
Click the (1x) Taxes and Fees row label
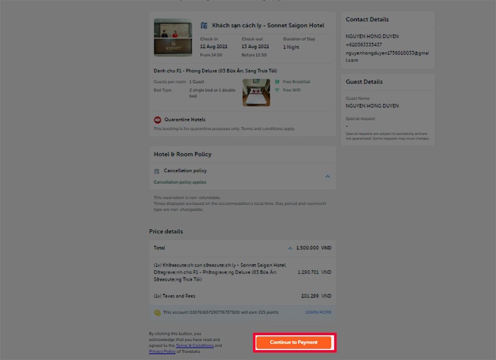coord(174,296)
